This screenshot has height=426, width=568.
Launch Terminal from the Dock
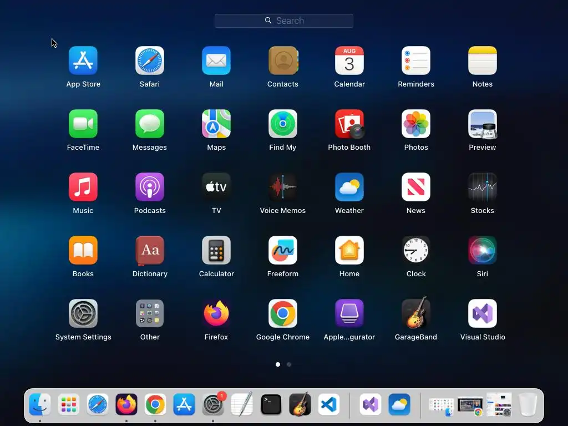point(271,404)
